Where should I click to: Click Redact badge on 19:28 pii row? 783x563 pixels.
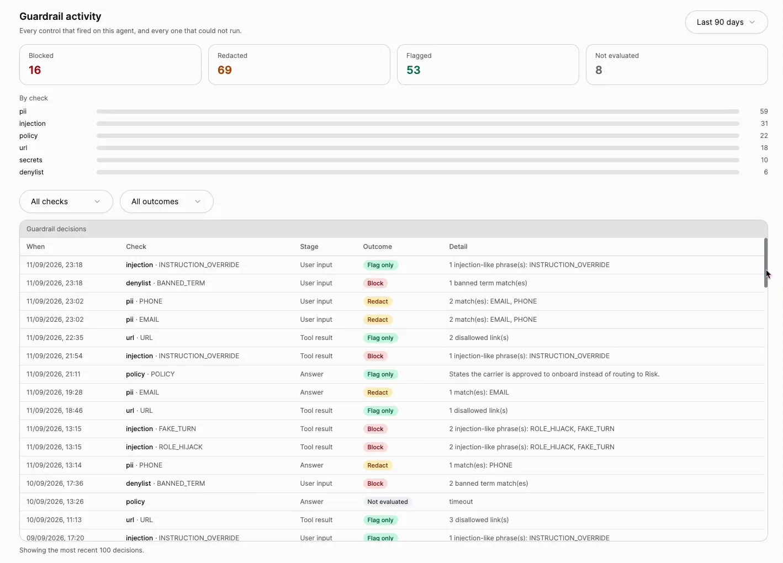378,392
